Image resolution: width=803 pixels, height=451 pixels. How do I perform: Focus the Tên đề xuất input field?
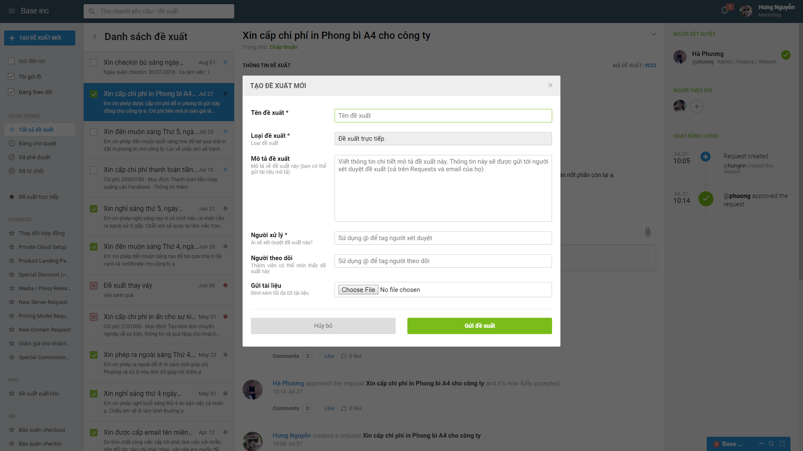(443, 116)
